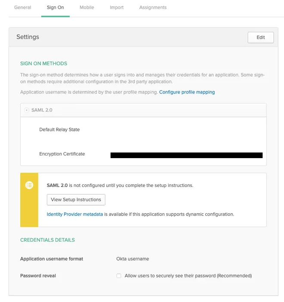The width and height of the screenshot is (284, 302).
Task: Open the Assignments tab
Action: click(153, 7)
